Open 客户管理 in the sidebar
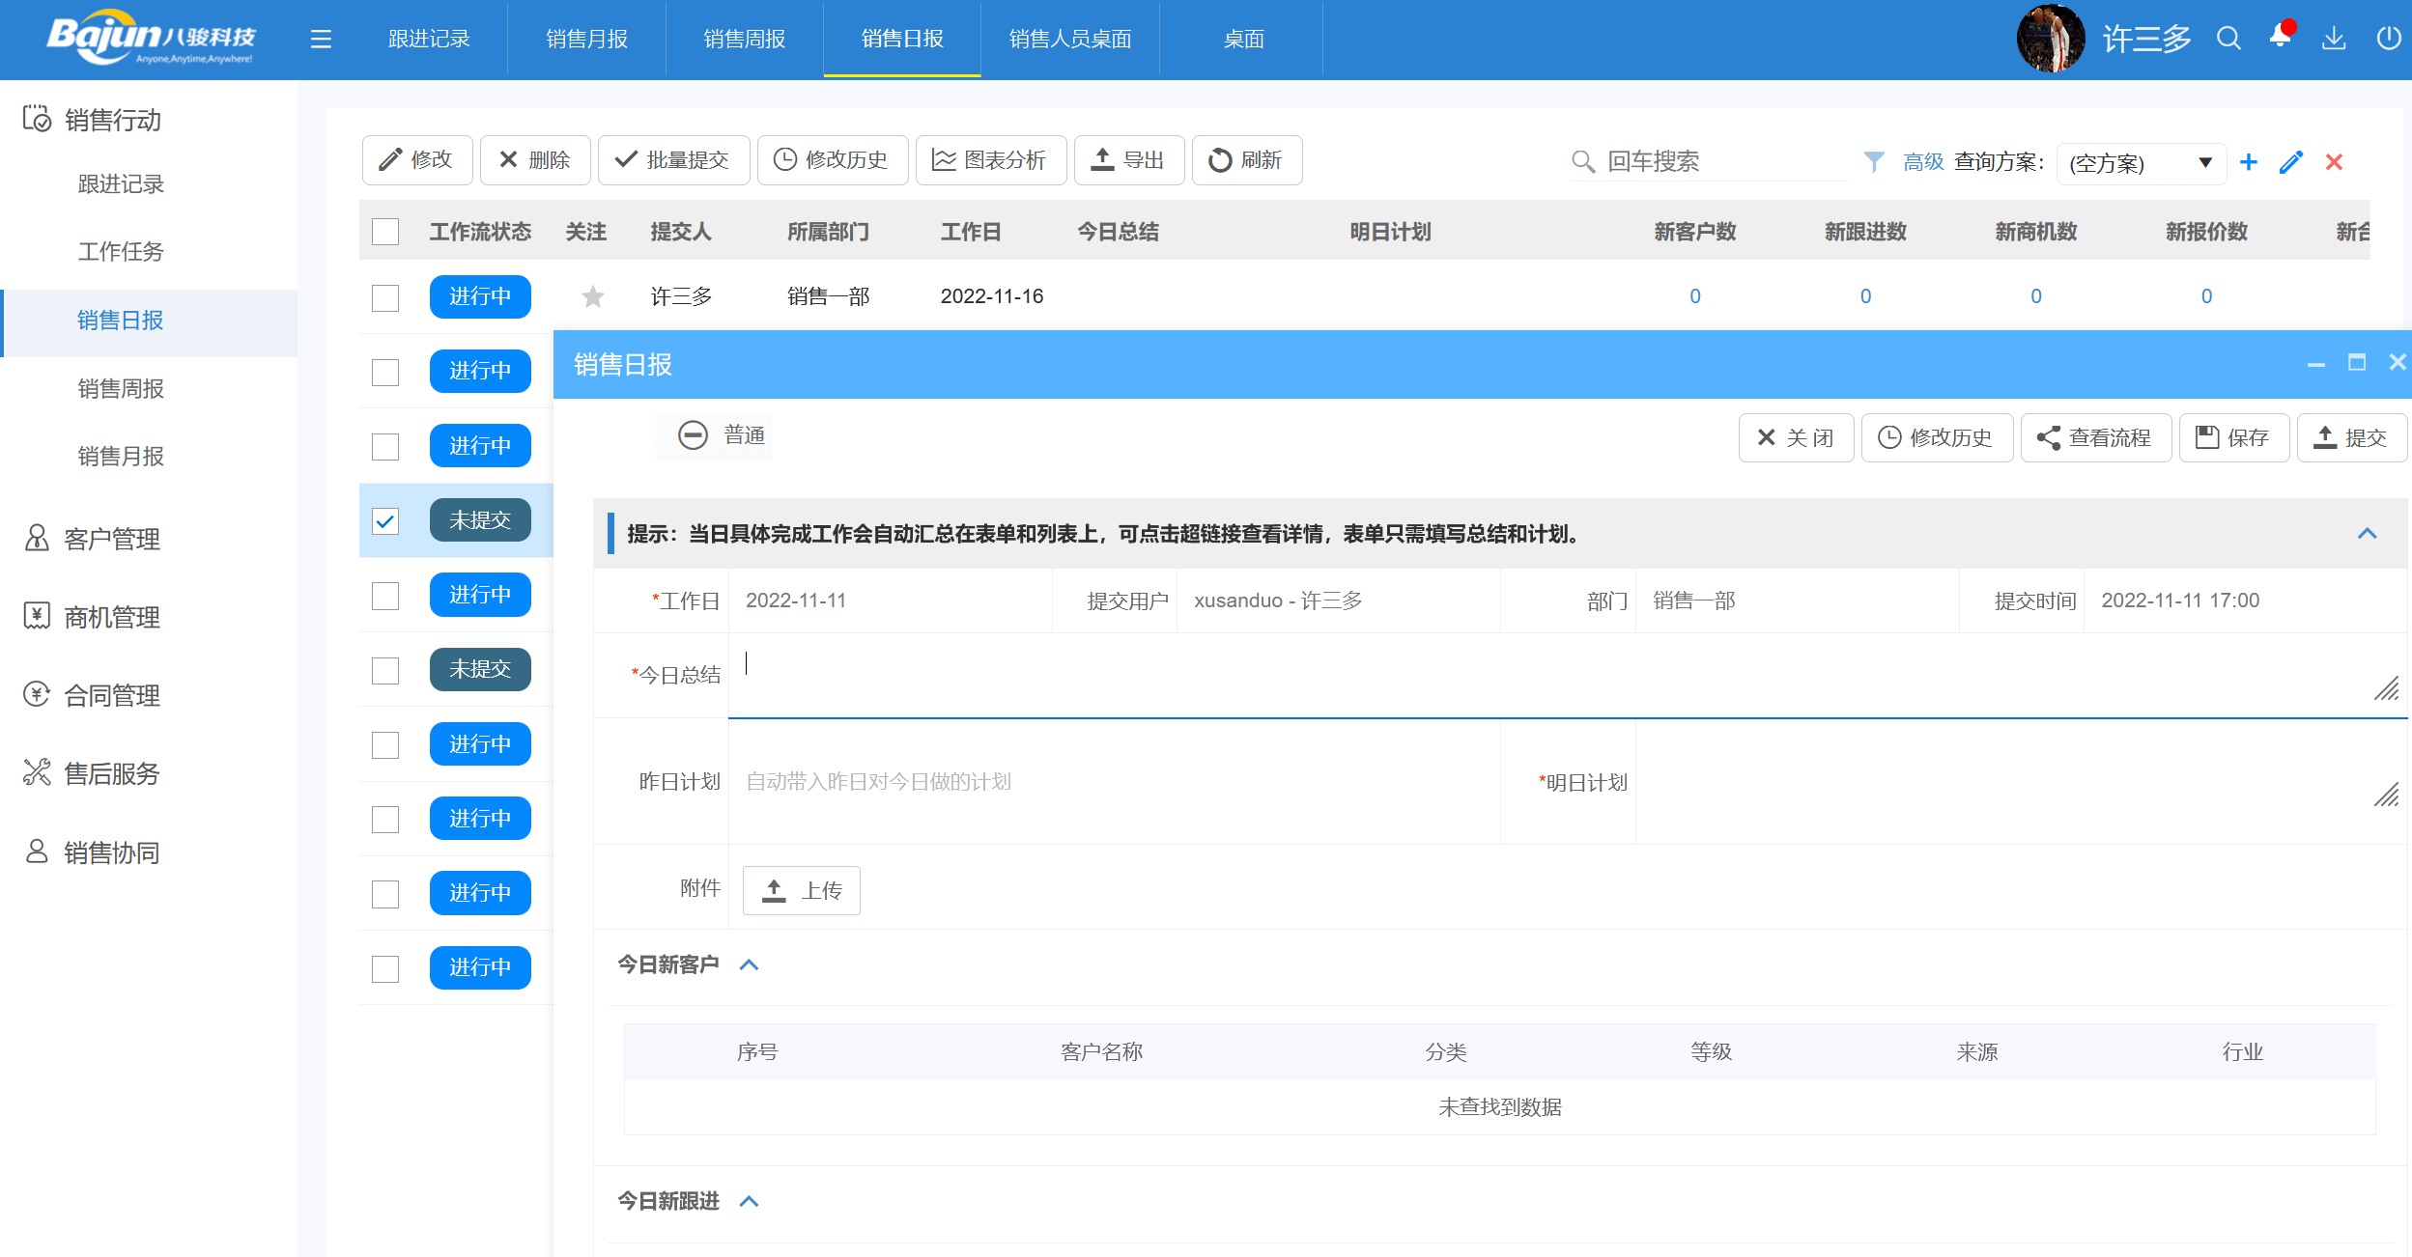Viewport: 2412px width, 1257px height. coord(111,540)
